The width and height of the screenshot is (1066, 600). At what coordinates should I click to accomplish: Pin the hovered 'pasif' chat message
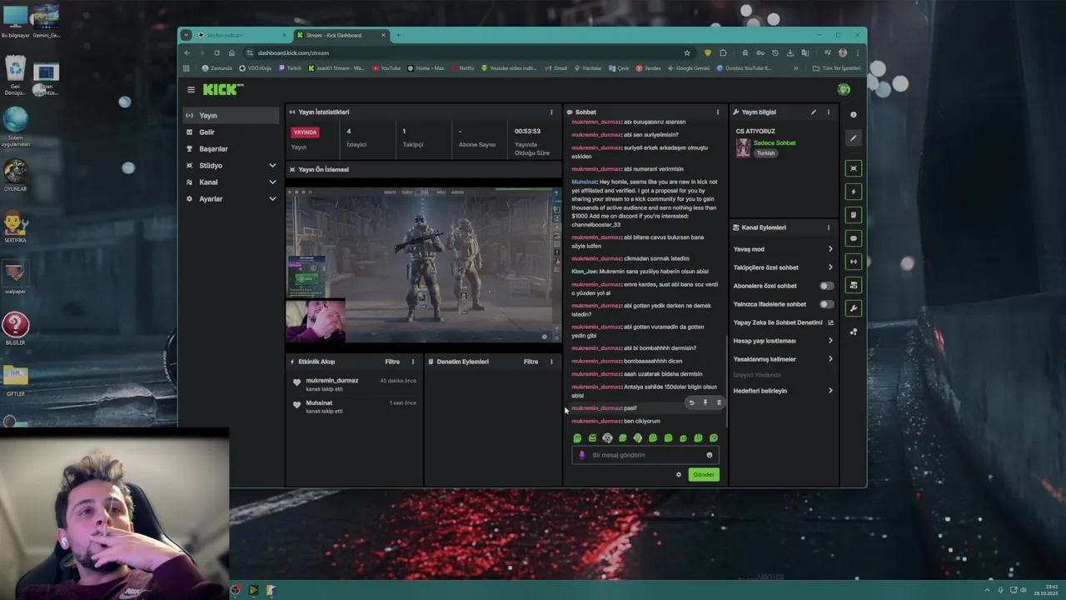click(705, 402)
